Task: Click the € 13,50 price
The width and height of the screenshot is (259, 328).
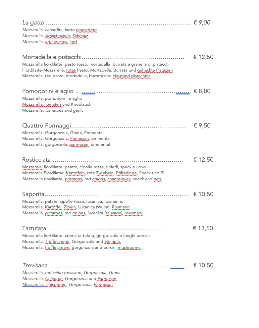Action: point(203,228)
